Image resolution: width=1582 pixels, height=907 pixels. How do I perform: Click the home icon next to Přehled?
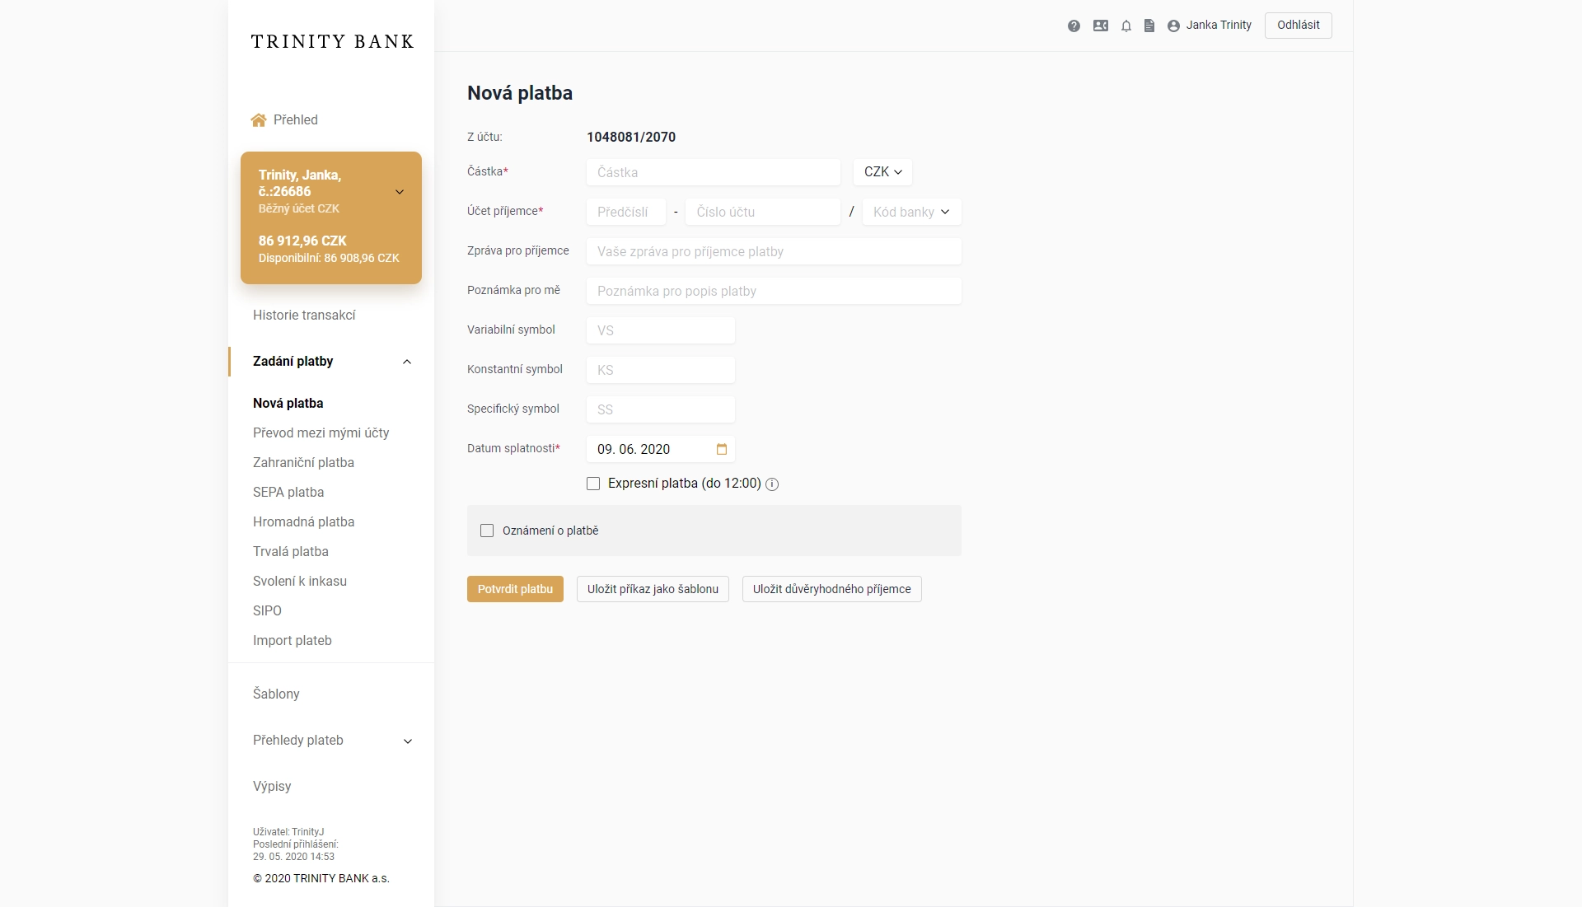259,120
